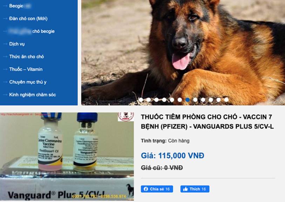Open Kinh nghiệm chăm sóc section
Viewport: 285px width, 202px height.
click(33, 95)
